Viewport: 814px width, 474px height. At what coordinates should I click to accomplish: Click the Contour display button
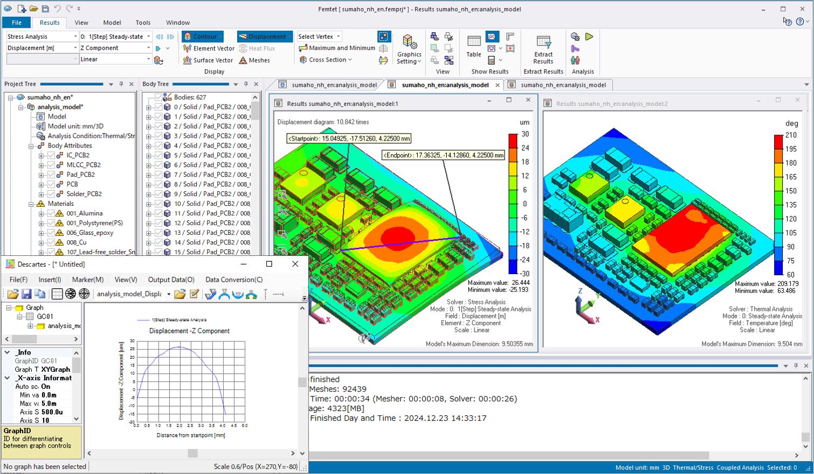pos(201,37)
